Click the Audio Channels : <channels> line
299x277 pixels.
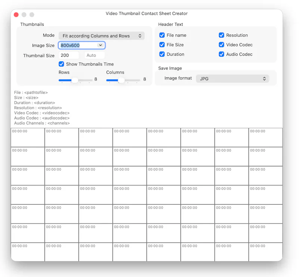42,123
